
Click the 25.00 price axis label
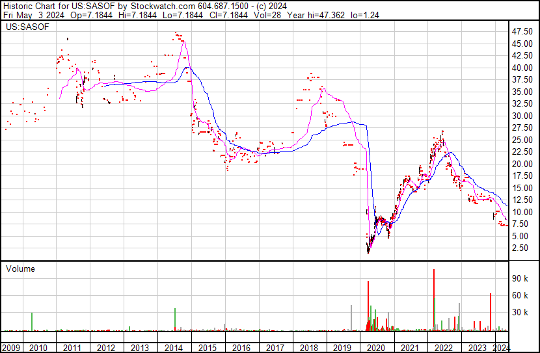[522, 140]
